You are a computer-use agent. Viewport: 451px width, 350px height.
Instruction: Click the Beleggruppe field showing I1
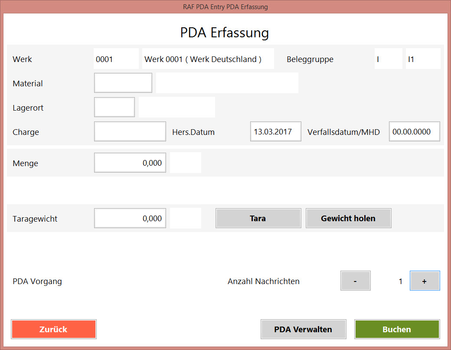tap(423, 59)
